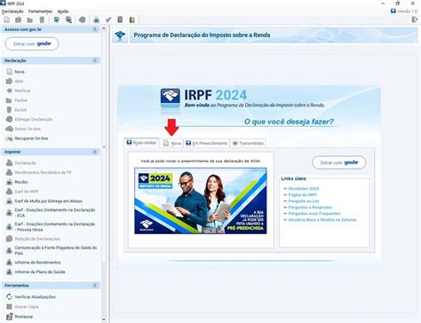This screenshot has width=421, height=323.
Task: Switch to the Nova tab
Action: coord(171,143)
